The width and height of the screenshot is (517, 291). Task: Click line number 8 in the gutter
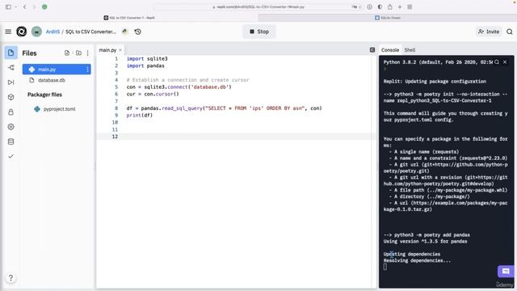click(116, 108)
